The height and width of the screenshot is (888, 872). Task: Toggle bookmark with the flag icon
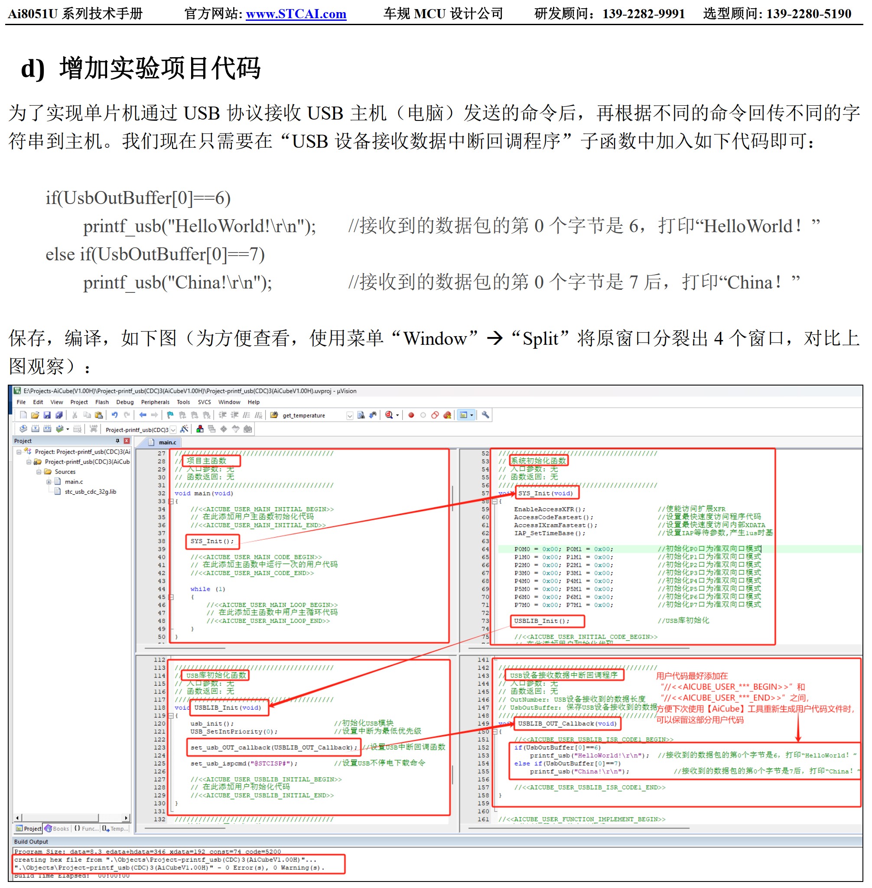tap(170, 415)
